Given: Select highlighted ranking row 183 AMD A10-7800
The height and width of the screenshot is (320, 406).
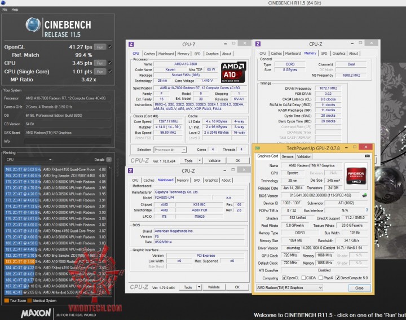Looking at the screenshot, I should click(x=55, y=261).
